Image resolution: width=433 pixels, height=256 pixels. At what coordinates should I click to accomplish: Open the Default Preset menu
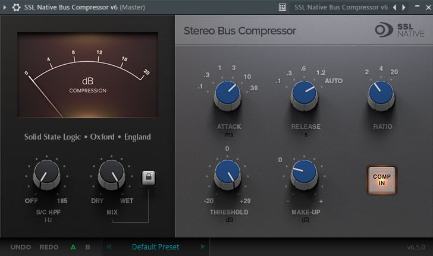[155, 246]
